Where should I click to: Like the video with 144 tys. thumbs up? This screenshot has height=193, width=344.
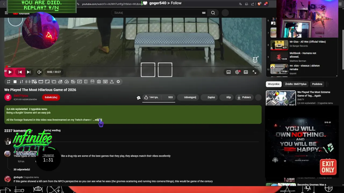point(151,97)
